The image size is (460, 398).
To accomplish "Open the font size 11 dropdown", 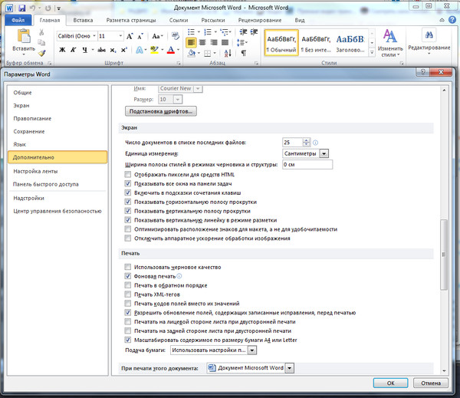I will [x=120, y=36].
